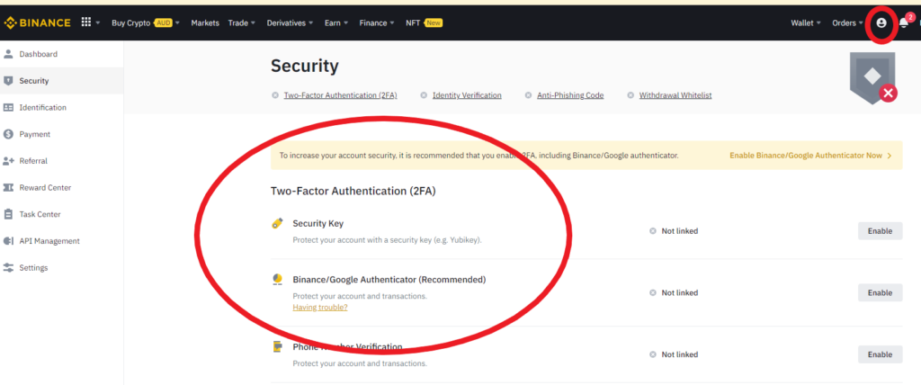Click the Security page heading
The width and height of the screenshot is (921, 385).
point(304,67)
